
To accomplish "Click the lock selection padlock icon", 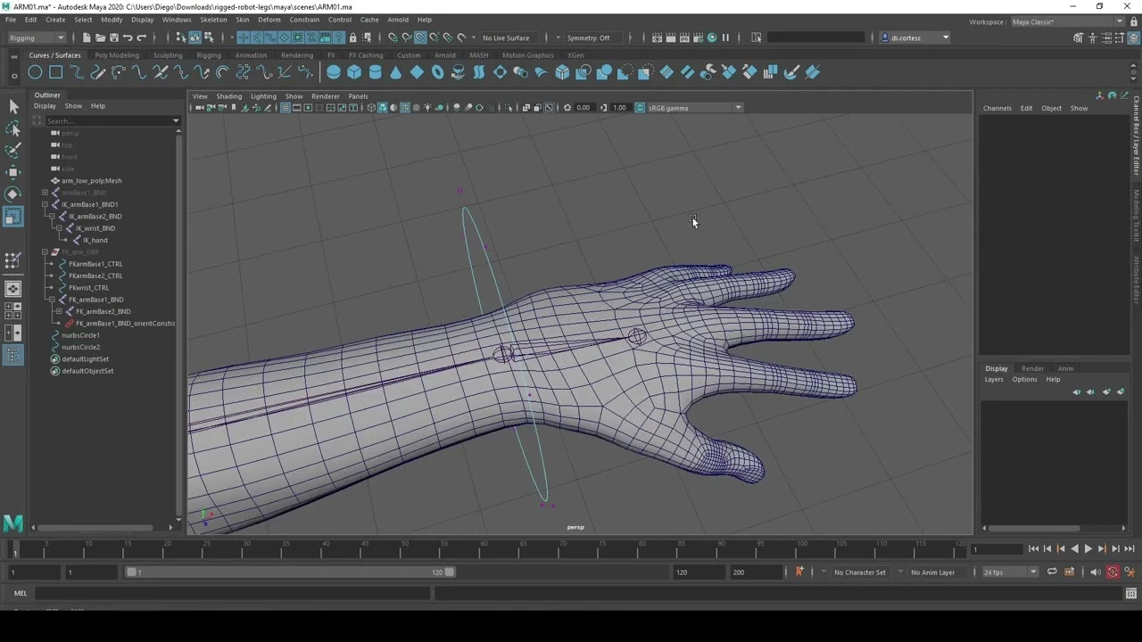I will click(x=352, y=37).
